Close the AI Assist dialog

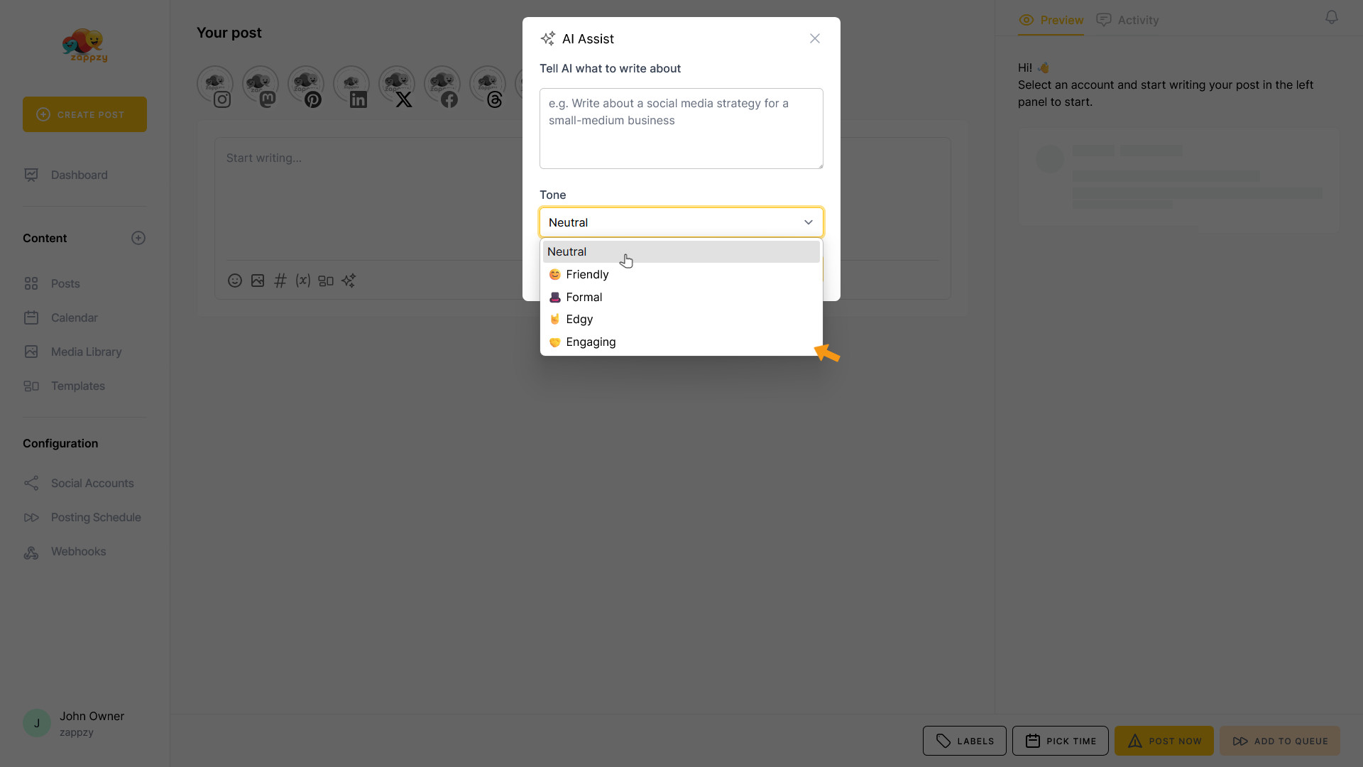815,38
